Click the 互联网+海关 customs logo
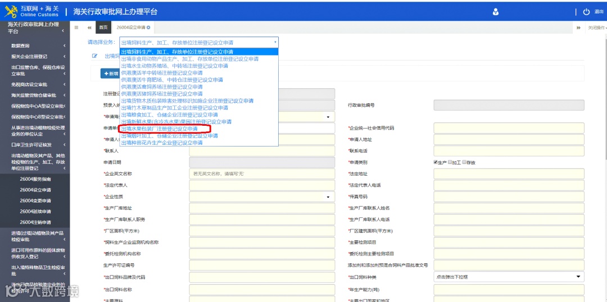Screen dimensions: 607x302 click(31, 12)
